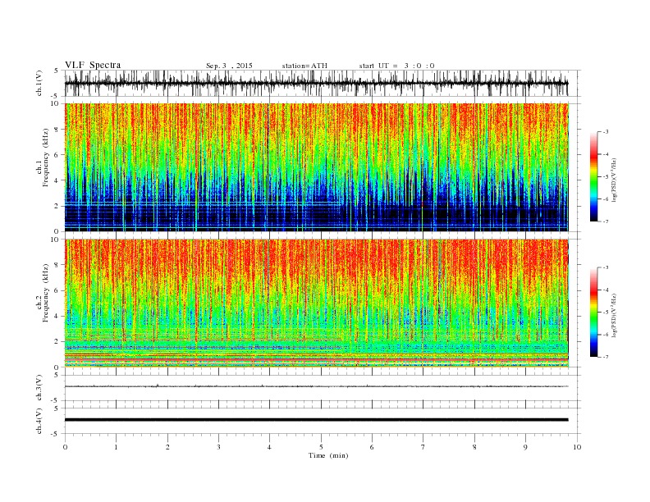Click the time axis tick label '10'
The width and height of the screenshot is (650, 502).
[x=577, y=447]
